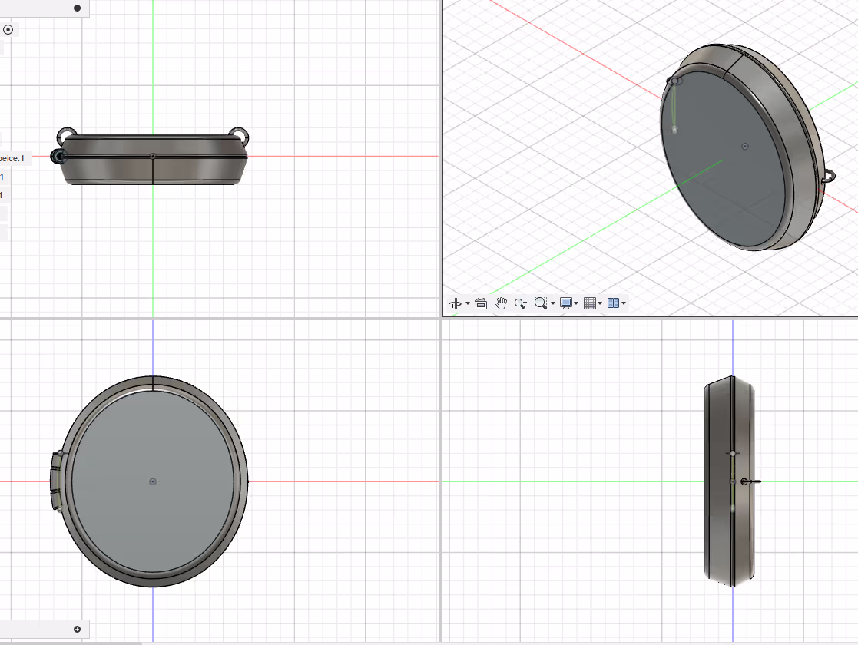Activate the Pan hand tool
Image resolution: width=858 pixels, height=645 pixels.
point(501,303)
